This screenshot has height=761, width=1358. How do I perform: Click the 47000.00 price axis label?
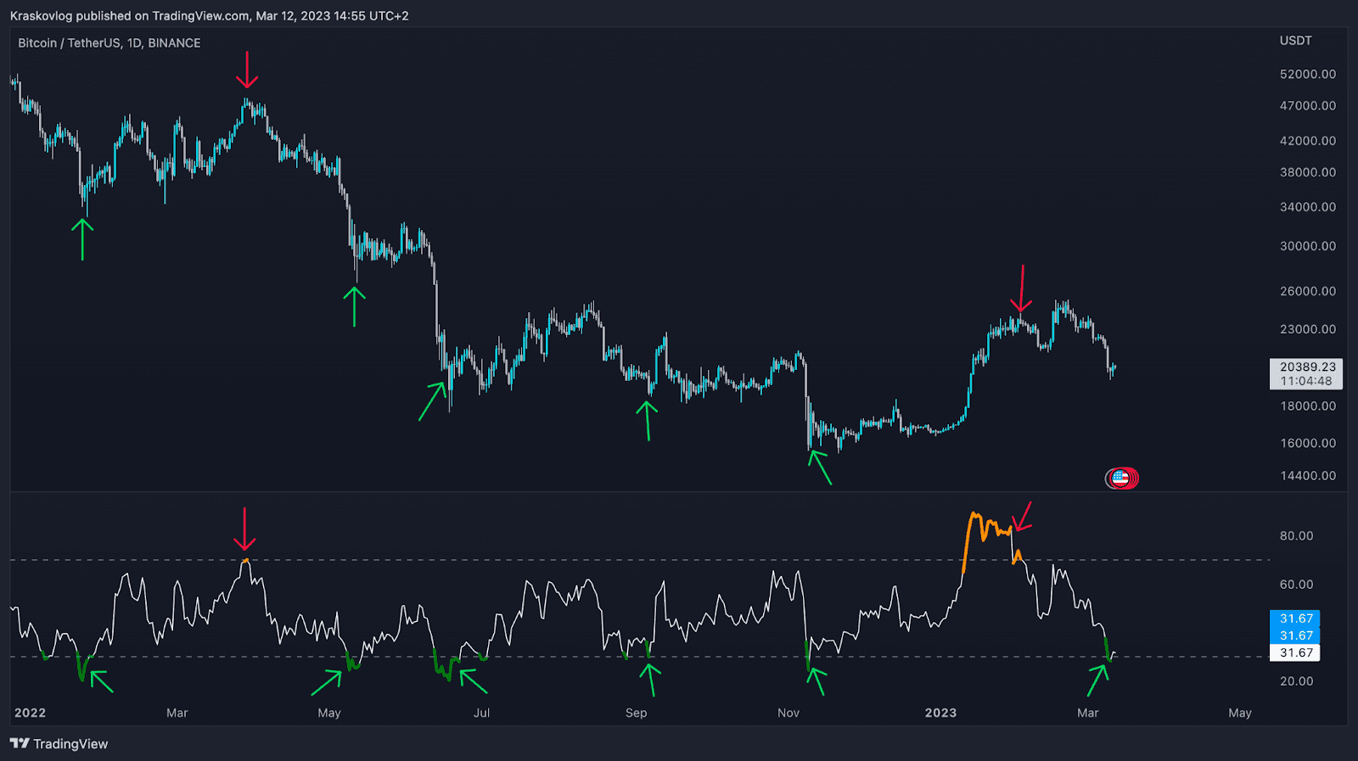1308,106
